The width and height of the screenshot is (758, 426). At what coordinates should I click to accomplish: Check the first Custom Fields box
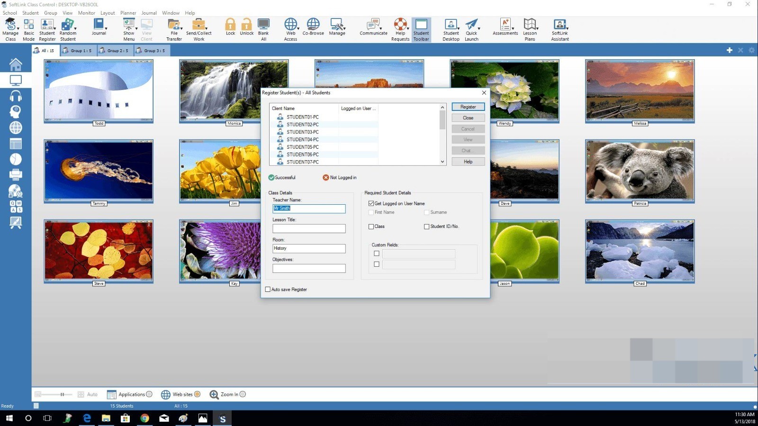tap(377, 254)
